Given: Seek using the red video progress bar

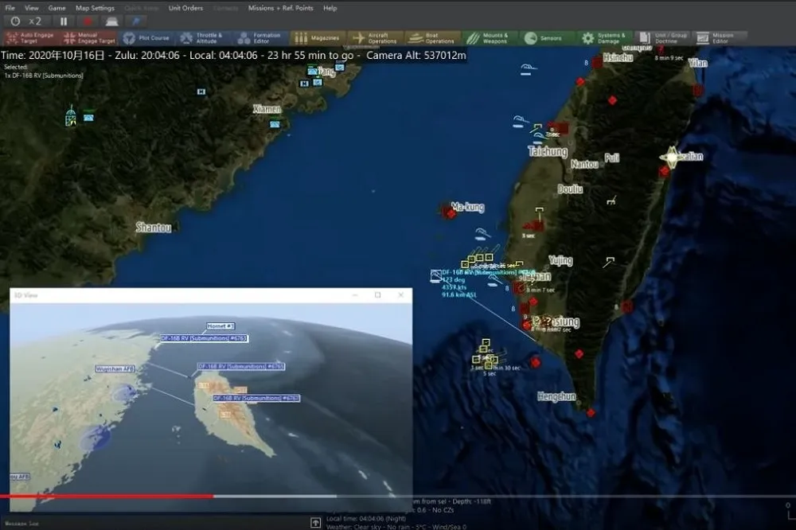Looking at the screenshot, I should (107, 496).
